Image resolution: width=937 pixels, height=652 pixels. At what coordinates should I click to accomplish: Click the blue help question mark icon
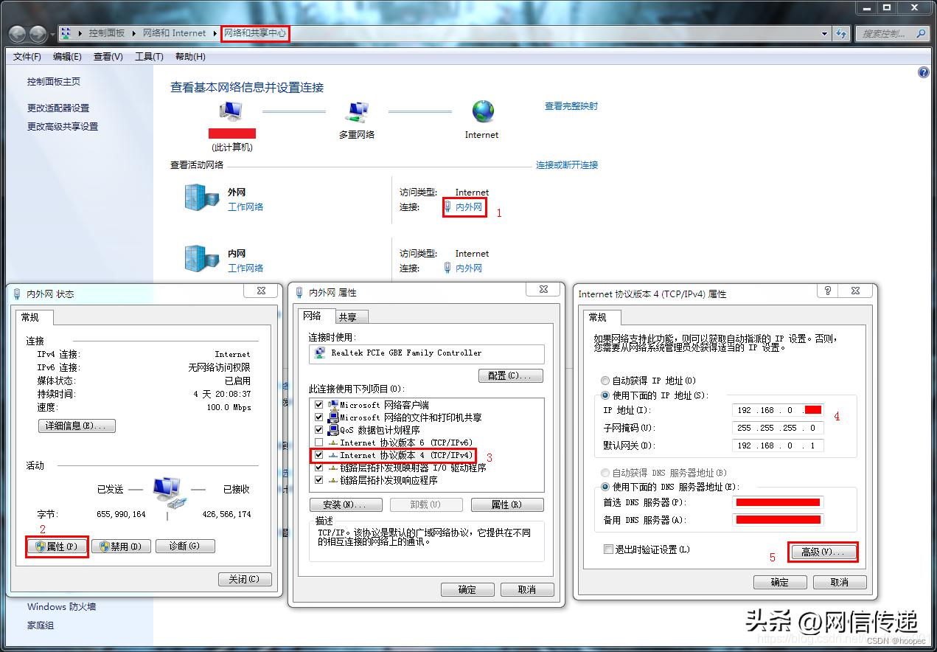point(923,72)
